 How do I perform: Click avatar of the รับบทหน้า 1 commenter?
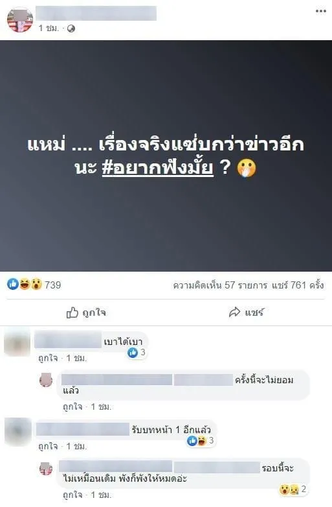point(18,432)
